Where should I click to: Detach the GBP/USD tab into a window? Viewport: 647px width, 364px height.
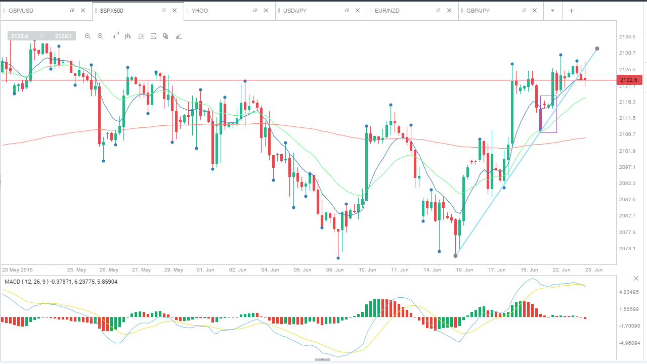coord(71,11)
